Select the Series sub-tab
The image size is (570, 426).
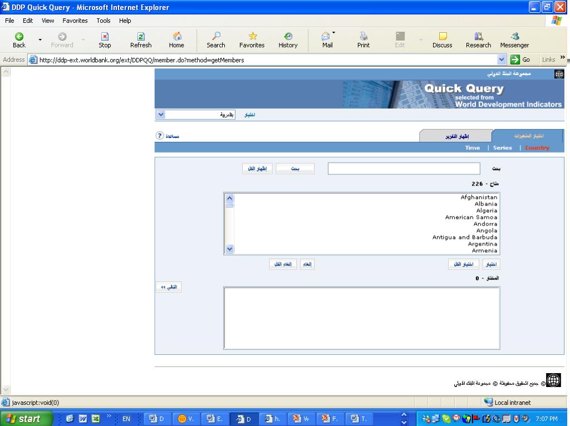(503, 148)
